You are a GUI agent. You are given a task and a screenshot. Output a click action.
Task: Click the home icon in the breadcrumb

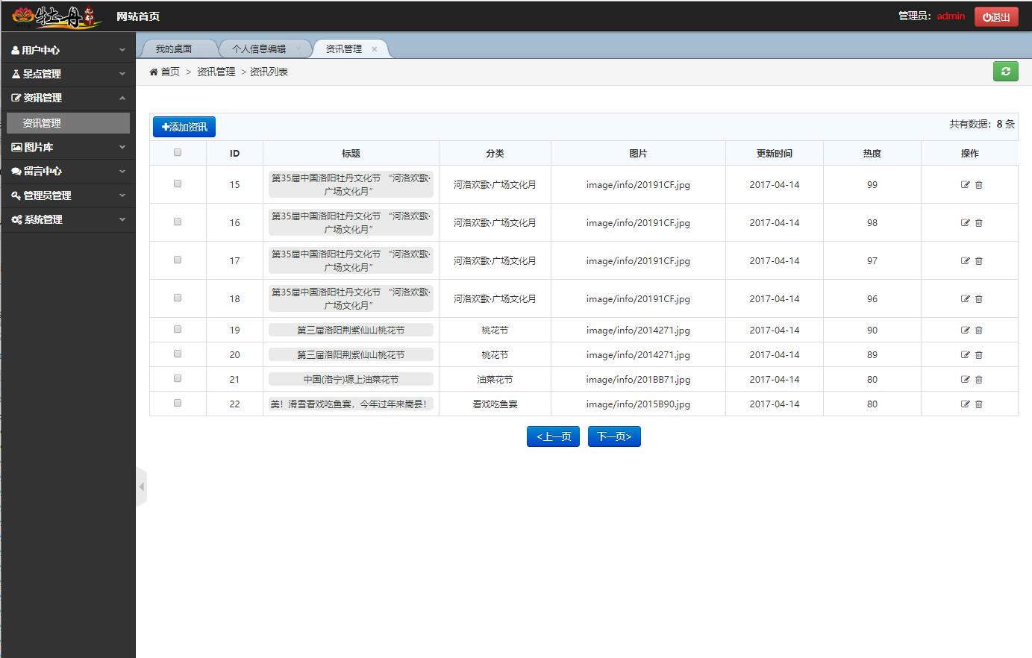[x=153, y=71]
